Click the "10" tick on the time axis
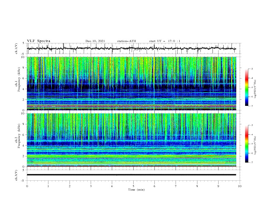The width and height of the screenshot is (270, 209). point(240,186)
